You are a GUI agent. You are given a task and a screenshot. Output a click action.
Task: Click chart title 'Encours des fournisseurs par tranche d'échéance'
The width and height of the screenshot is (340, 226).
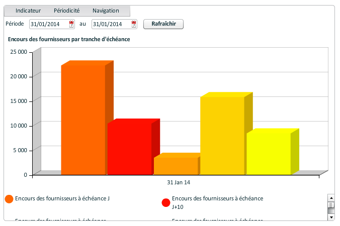pos(69,39)
